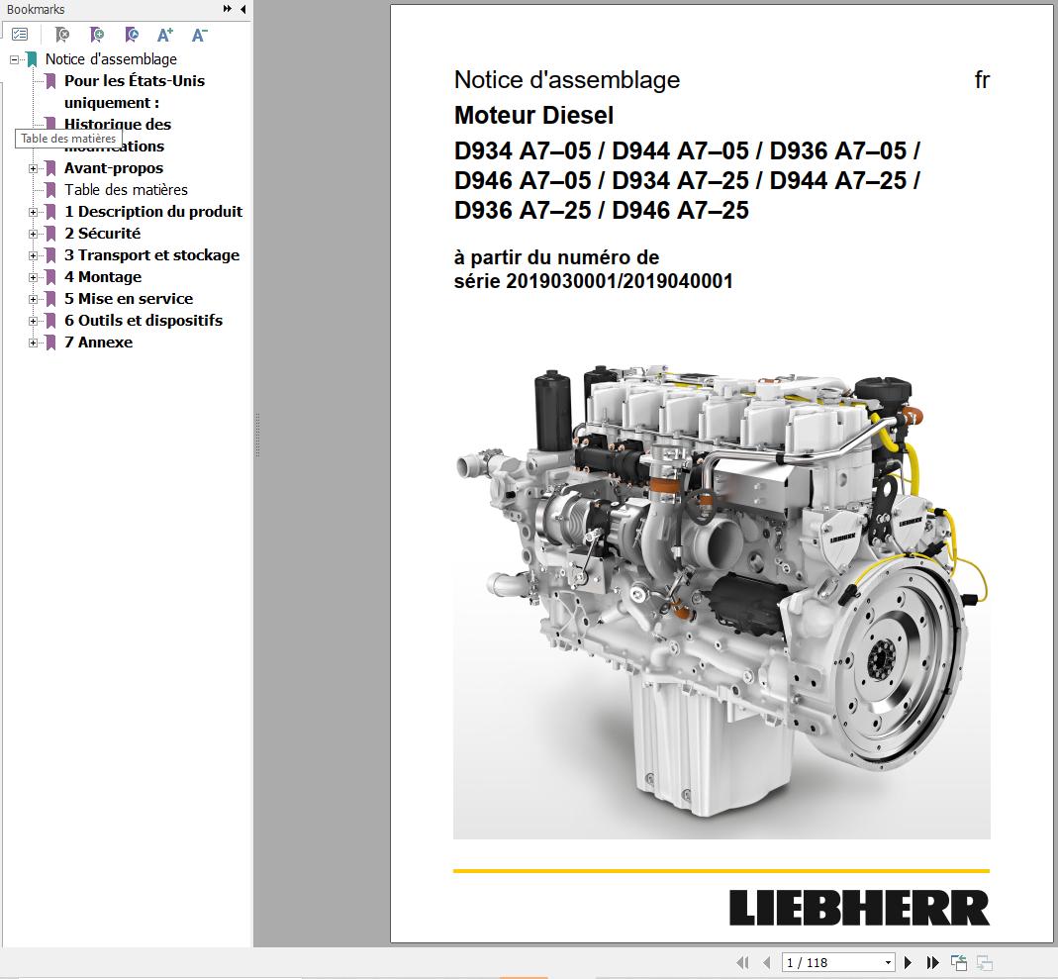Expand the 7 Annexe bookmark
Screen dimensions: 1058x979
point(33,343)
